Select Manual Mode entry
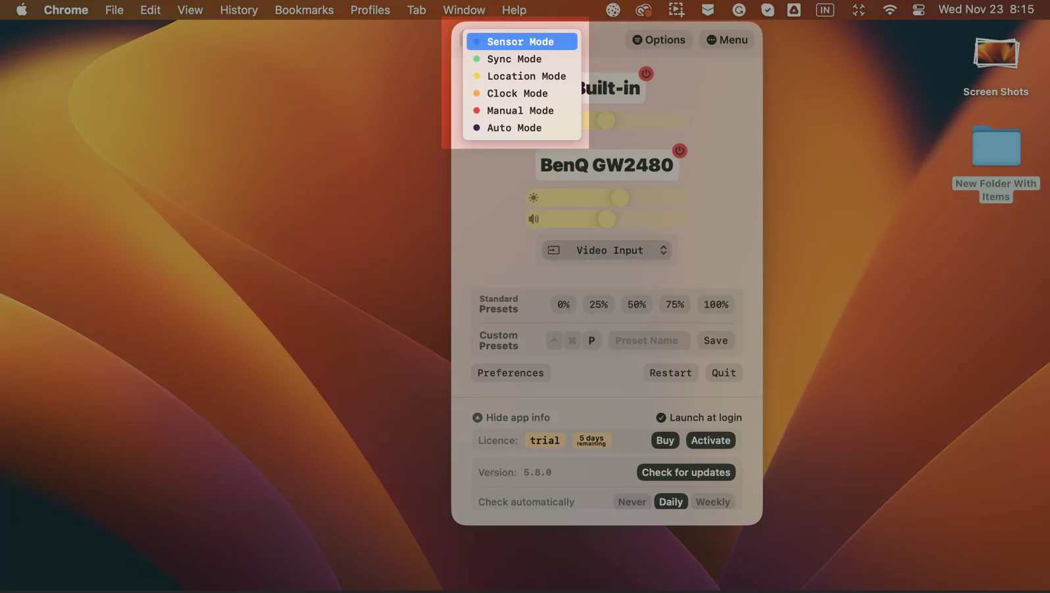The width and height of the screenshot is (1050, 593). (522, 110)
